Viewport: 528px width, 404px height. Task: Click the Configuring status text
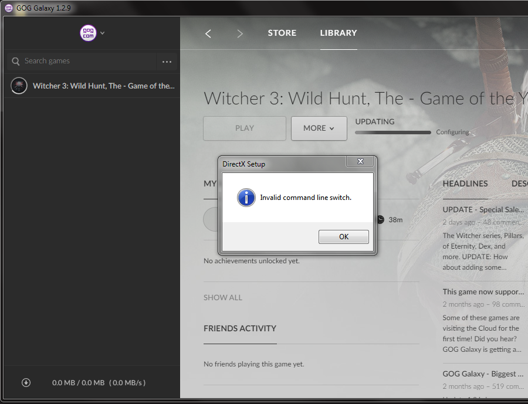[452, 132]
